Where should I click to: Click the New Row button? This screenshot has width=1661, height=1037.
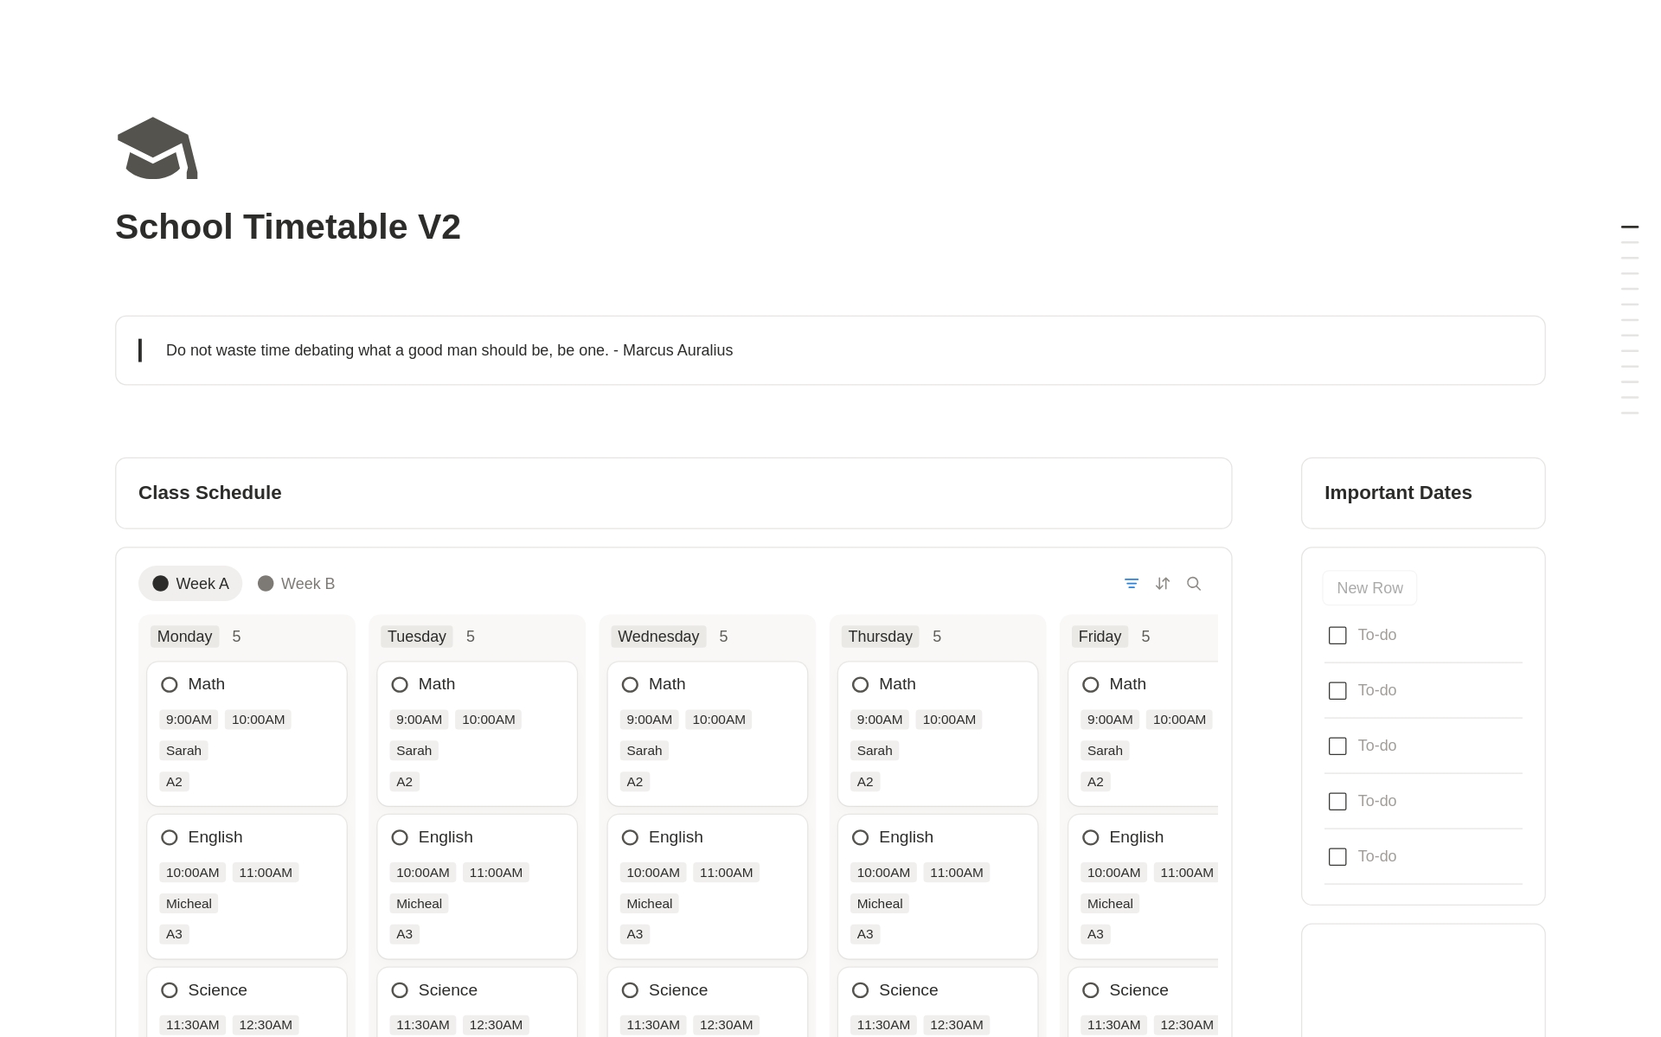pyautogui.click(x=1369, y=588)
